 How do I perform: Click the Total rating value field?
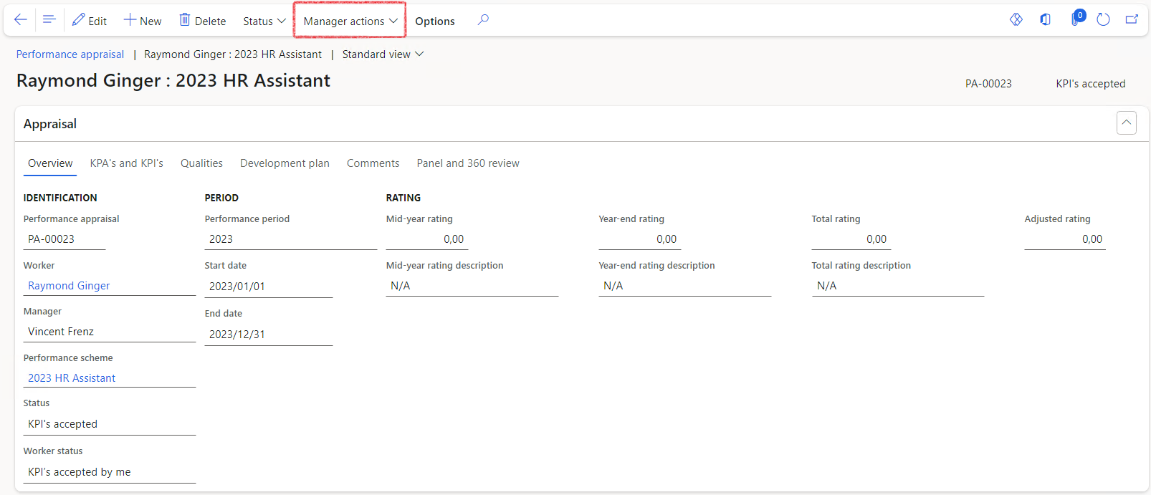tap(851, 239)
